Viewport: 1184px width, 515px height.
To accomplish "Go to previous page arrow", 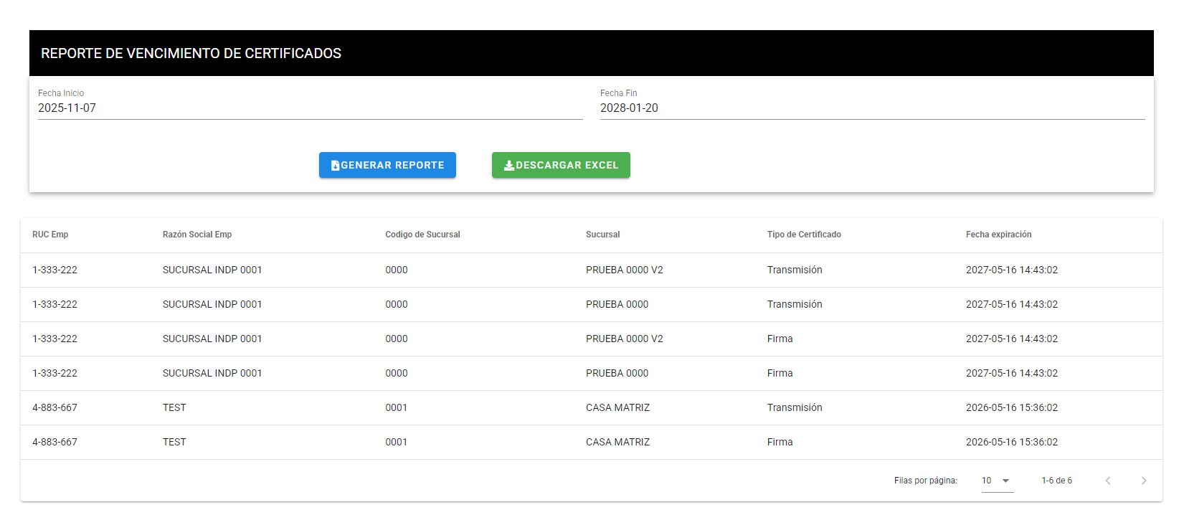I will pyautogui.click(x=1108, y=481).
